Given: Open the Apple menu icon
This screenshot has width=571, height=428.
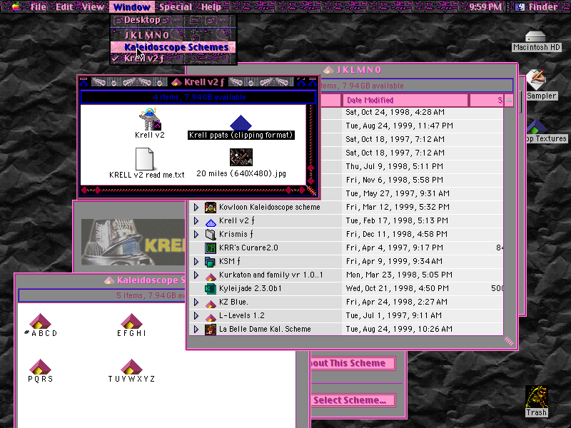Looking at the screenshot, I should pyautogui.click(x=15, y=6).
